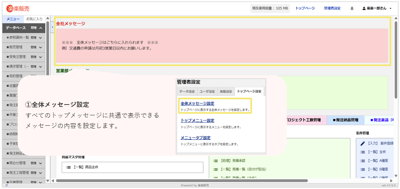The image size is (400, 189).
Task: Open 【一覧】見積一覧（自分が担当）
Action: [244, 169]
